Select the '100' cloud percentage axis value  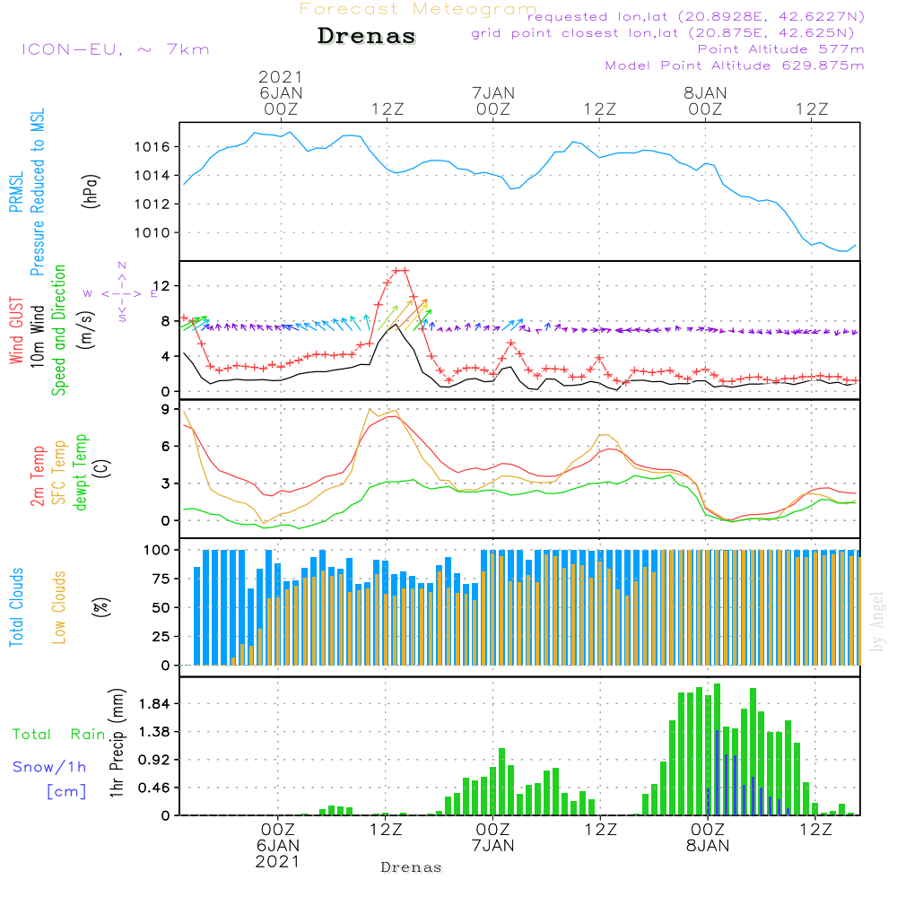[x=156, y=551]
